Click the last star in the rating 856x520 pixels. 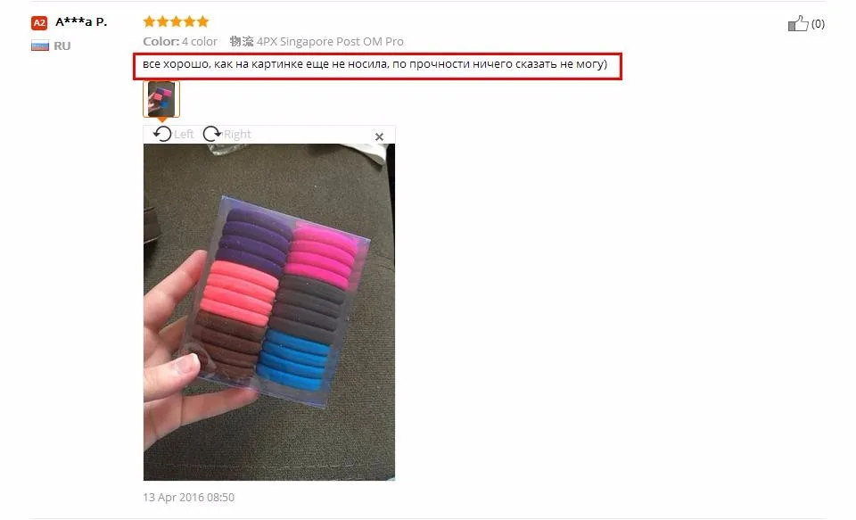tap(203, 21)
